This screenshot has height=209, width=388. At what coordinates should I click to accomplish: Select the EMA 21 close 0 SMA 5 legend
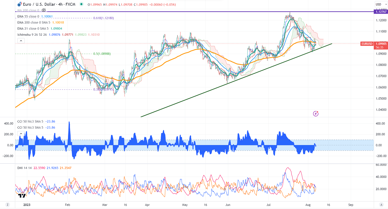coord(33,29)
